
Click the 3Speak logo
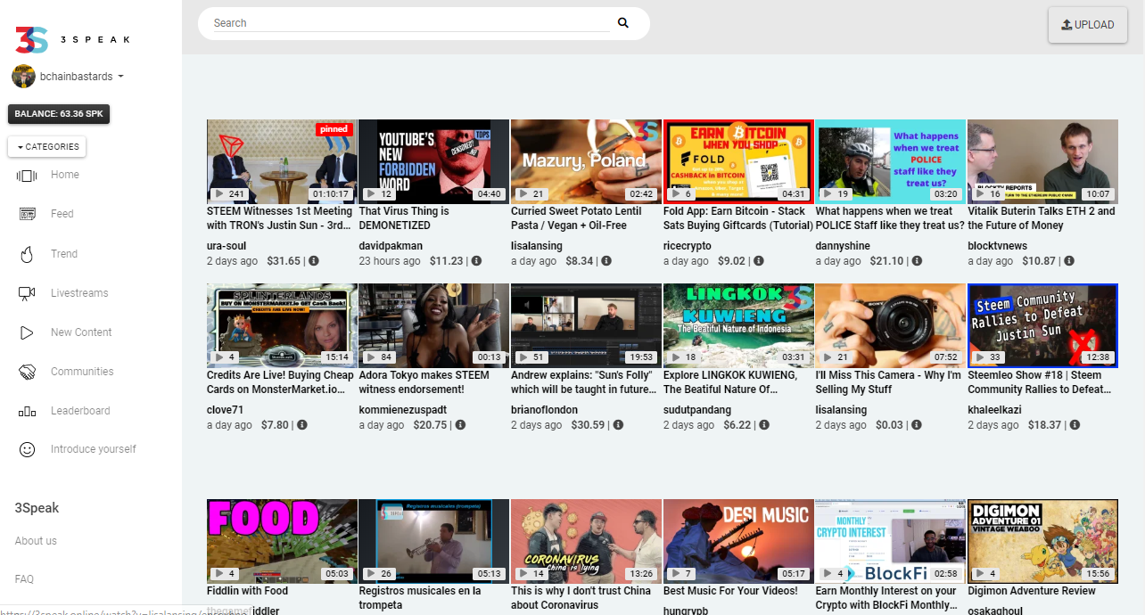click(x=72, y=39)
